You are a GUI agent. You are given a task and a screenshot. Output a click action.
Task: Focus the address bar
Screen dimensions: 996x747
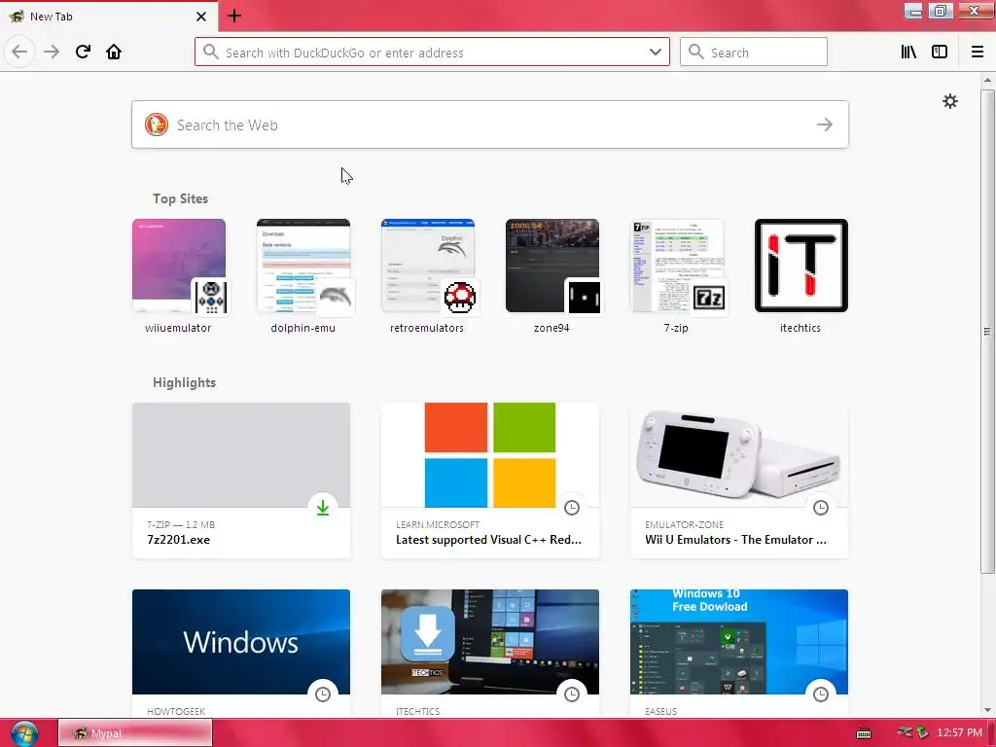coord(432,53)
